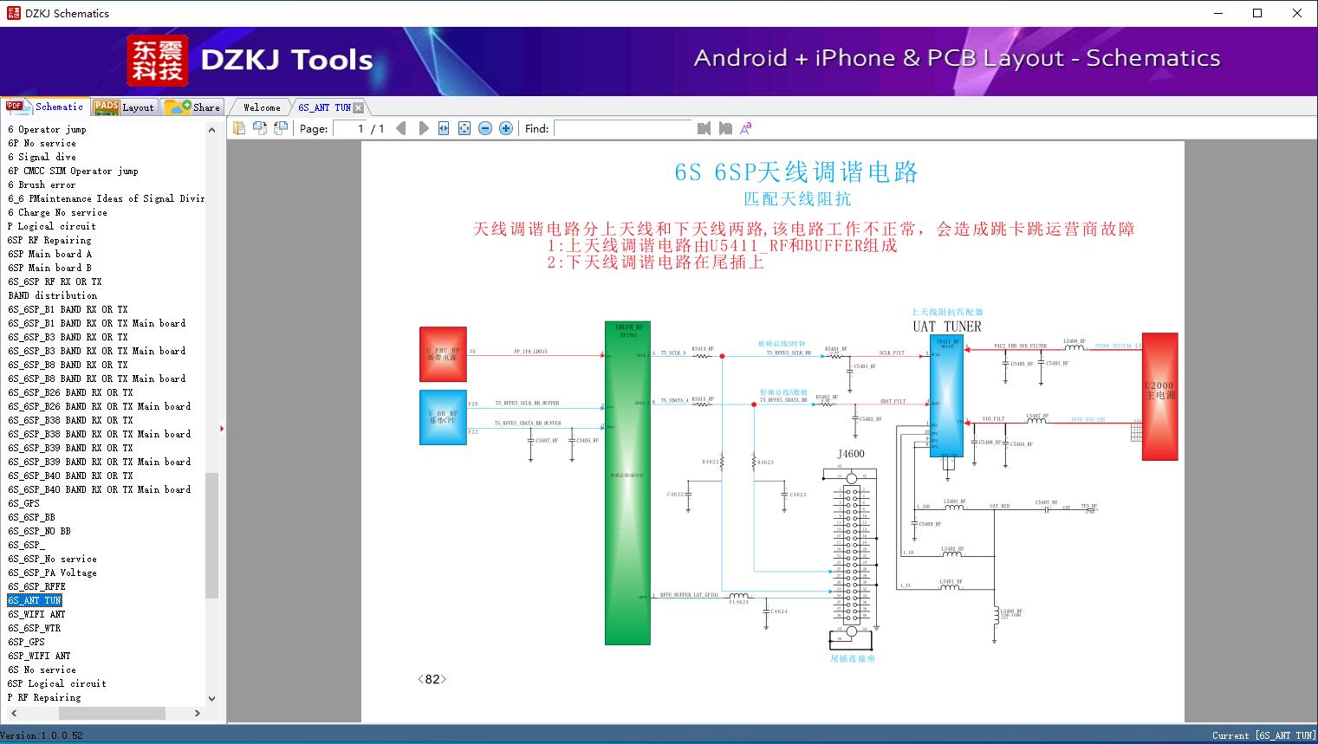Go to the next page arrow

(423, 128)
